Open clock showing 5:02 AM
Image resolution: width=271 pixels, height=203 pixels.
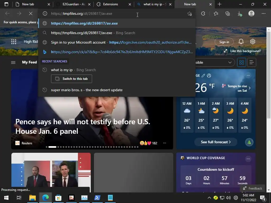tap(248, 198)
